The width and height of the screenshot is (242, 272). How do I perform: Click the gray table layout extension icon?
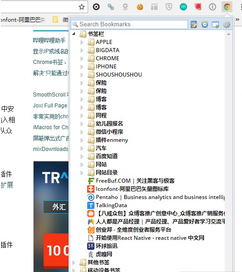(x=154, y=7)
